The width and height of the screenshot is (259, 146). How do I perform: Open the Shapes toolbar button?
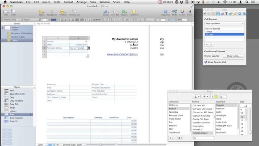[x=124, y=13]
